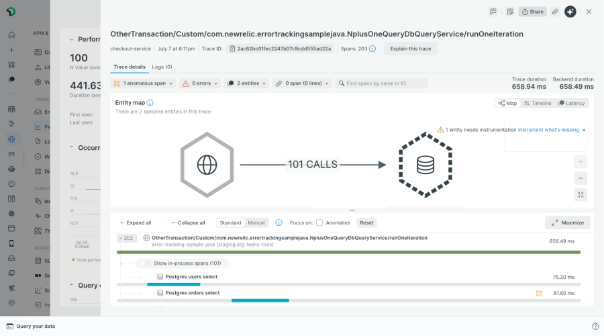Dismiss the instrumentation warning message
604x336 pixels.
click(584, 130)
